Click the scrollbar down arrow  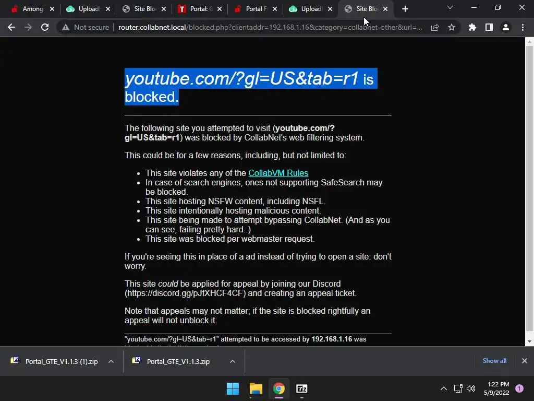coord(529,341)
